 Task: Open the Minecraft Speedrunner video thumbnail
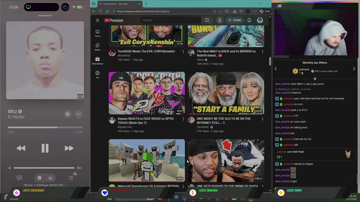[x=147, y=160]
